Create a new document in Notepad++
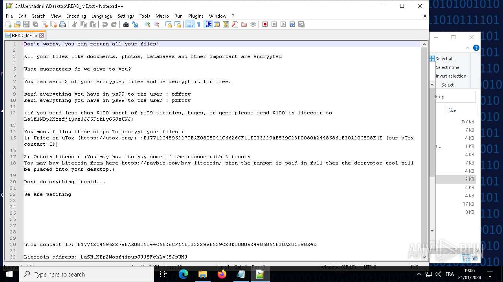The image size is (503, 282). coord(8,24)
